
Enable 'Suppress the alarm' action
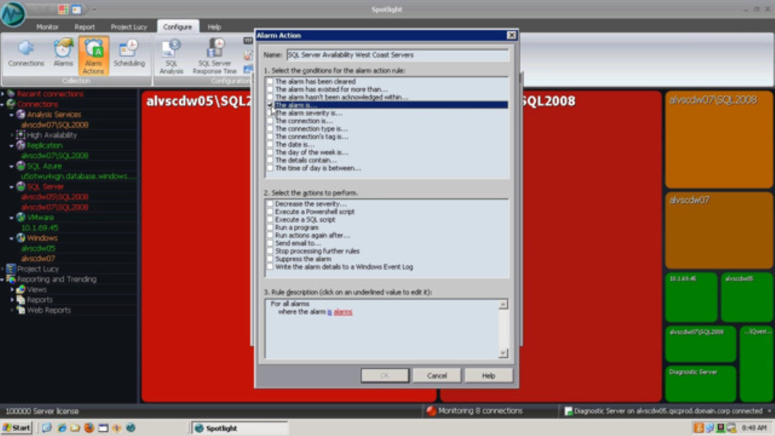coord(269,259)
